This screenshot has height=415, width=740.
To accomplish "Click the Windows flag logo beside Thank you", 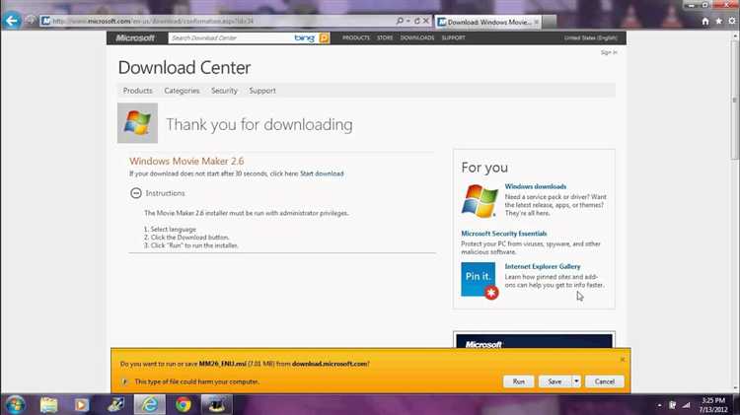I will (137, 123).
